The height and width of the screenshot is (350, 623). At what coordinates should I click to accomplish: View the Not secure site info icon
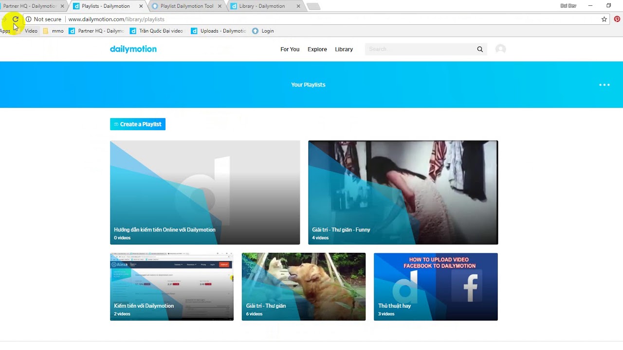(28, 19)
